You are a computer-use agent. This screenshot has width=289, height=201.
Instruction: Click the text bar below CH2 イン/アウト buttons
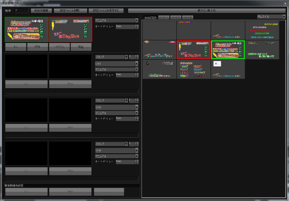pos(72,92)
